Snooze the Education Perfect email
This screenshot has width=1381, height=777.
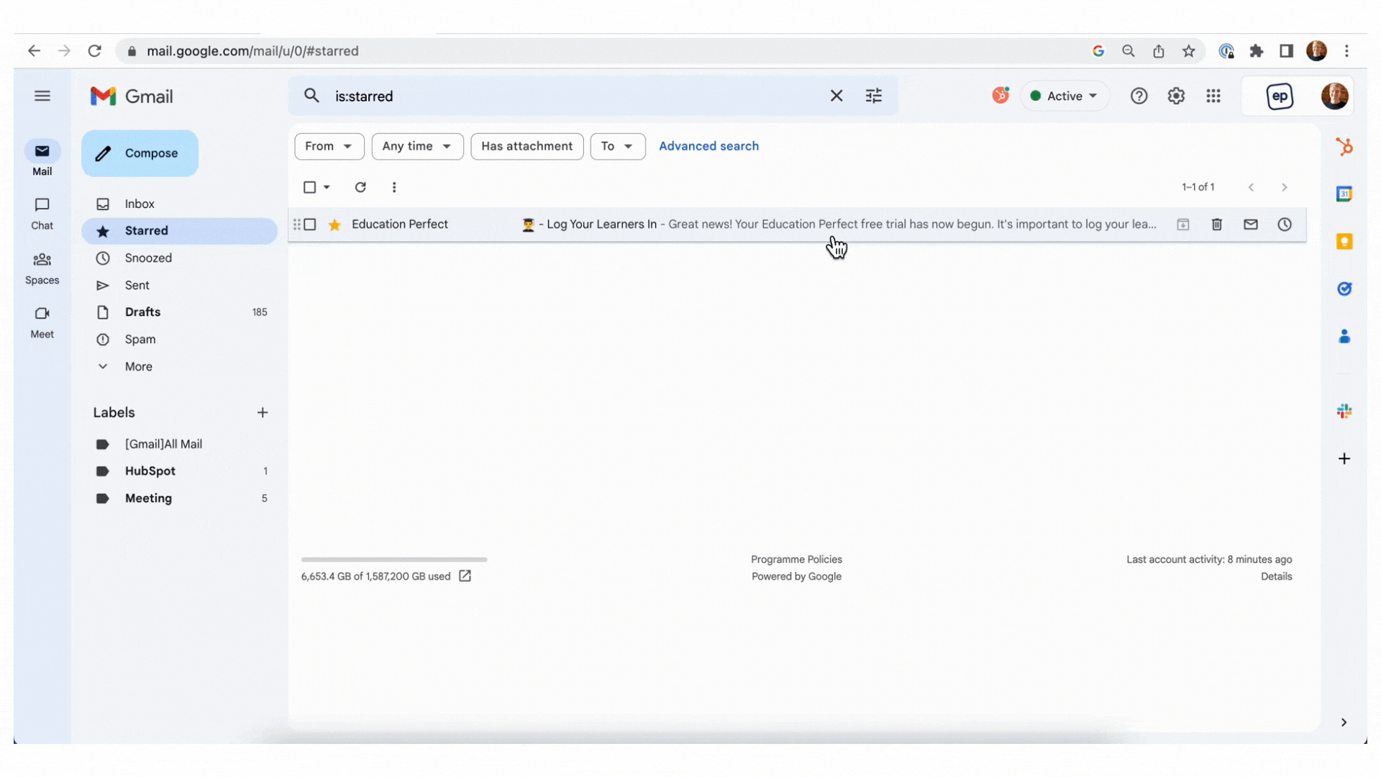tap(1285, 224)
